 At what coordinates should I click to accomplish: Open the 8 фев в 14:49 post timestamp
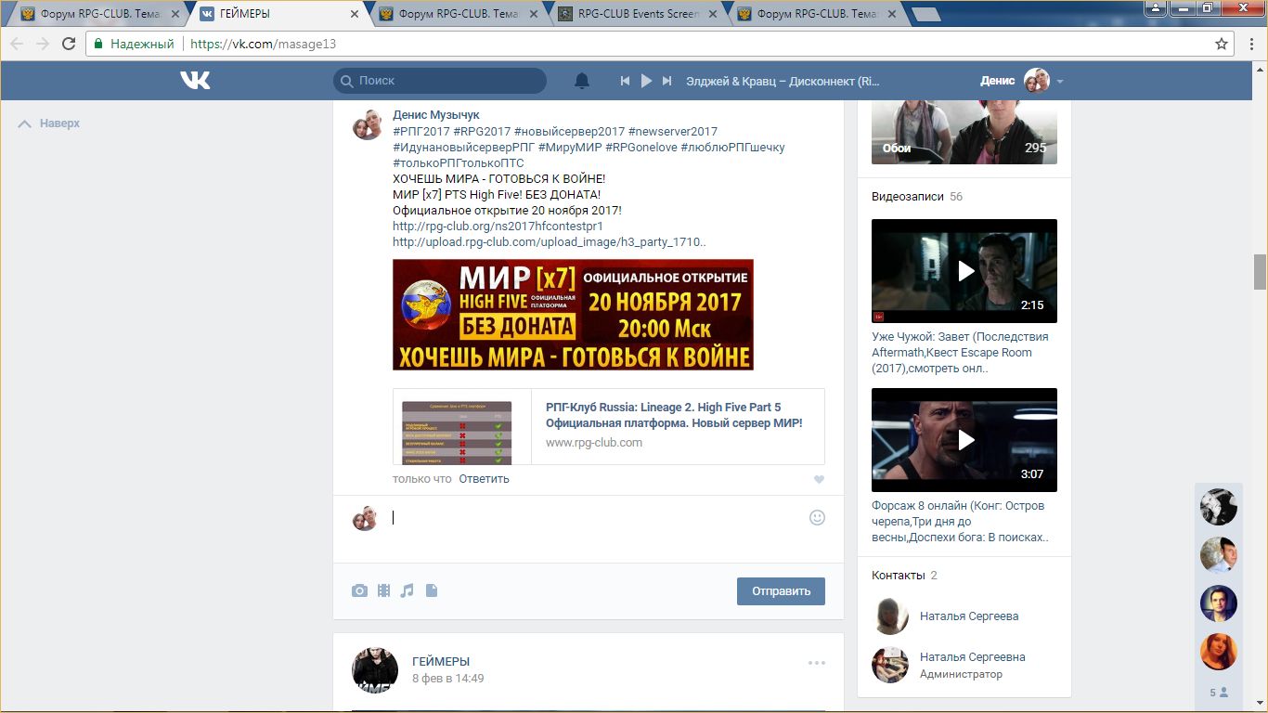click(x=447, y=679)
